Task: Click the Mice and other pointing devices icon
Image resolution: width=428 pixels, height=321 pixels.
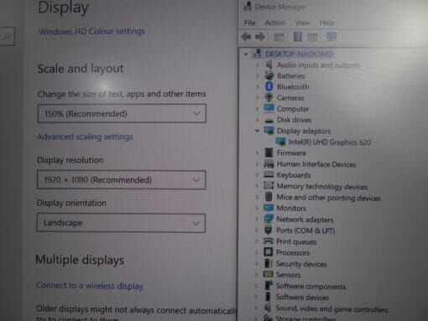Action: click(269, 197)
